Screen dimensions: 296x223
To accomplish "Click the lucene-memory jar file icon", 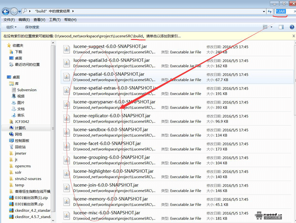I will [x=67, y=202].
